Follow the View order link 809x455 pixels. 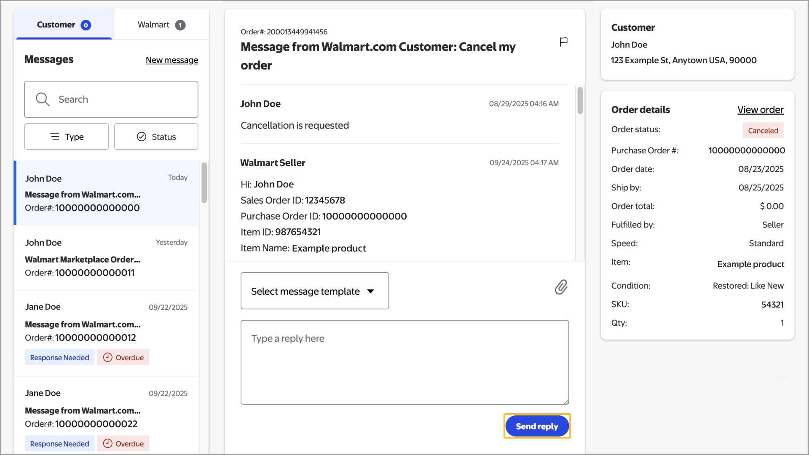760,110
